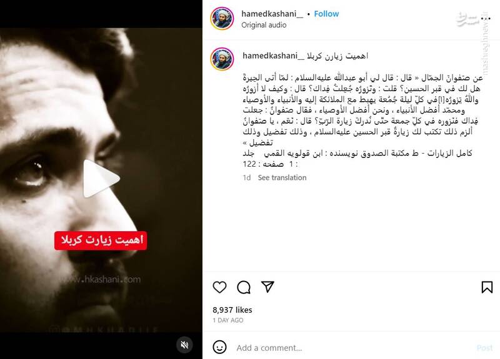Play the video with center play button
Viewport: 500px width, 359px height.
coord(101,179)
